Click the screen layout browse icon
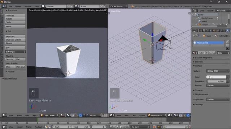The image size is (231, 129). coord(43,6)
